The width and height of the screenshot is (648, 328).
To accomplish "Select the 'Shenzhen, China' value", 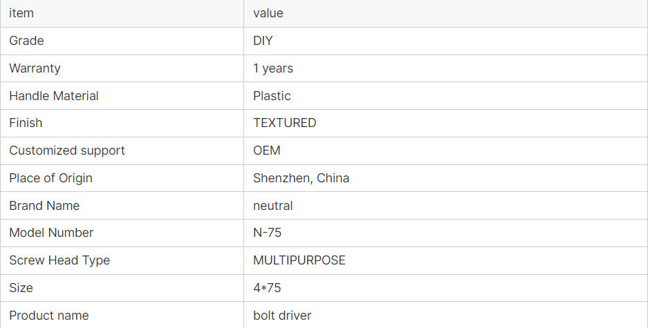I will point(301,178).
